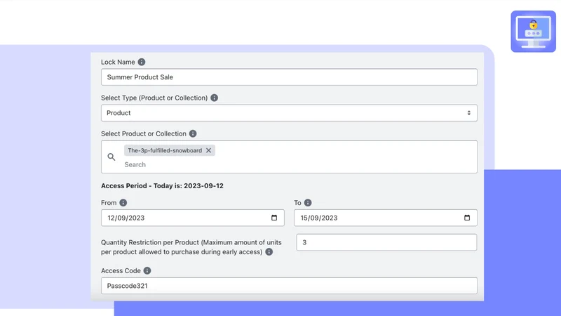The width and height of the screenshot is (561, 316).
Task: Open calendar picker for To date
Action: 467,218
